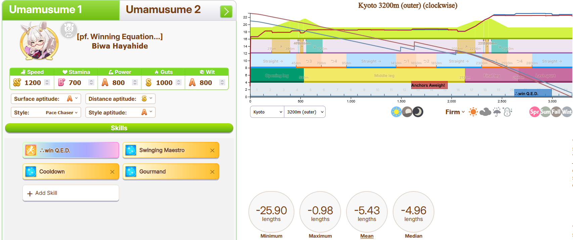573x240 pixels.
Task: Select Spring season toggle
Action: click(535, 112)
